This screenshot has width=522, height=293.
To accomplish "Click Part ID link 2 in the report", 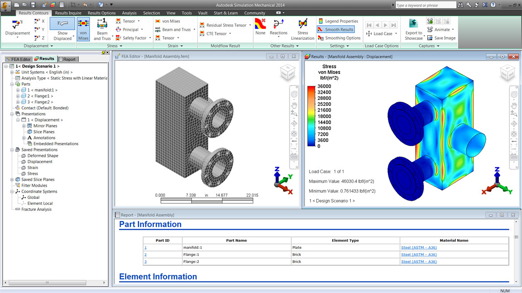I will click(x=145, y=255).
